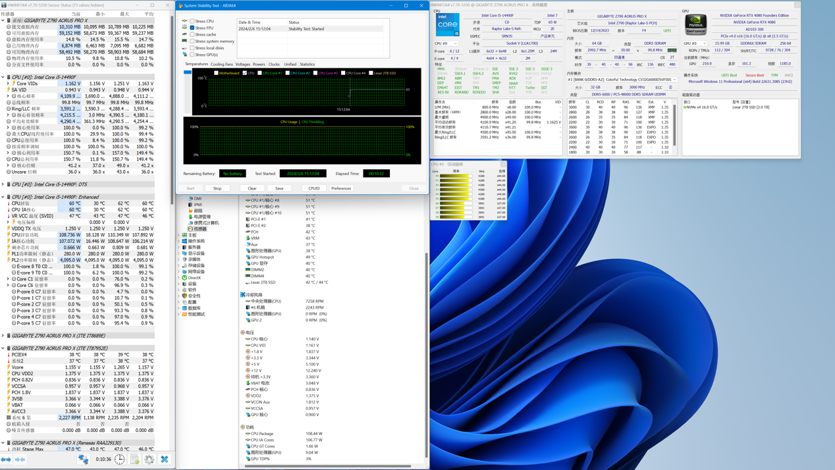Viewport: 835px width, 470px height.
Task: Click the 功耗 section icon in AIDA64 panel
Action: 243,427
